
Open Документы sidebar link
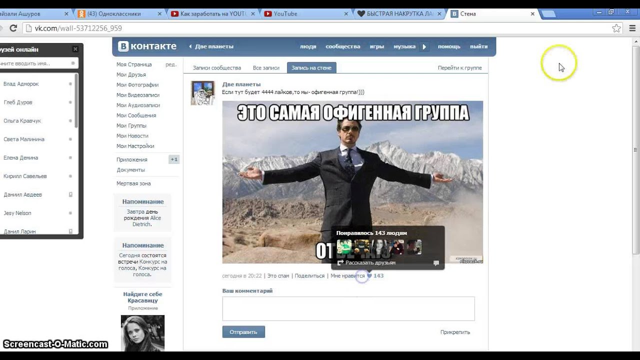(x=130, y=170)
